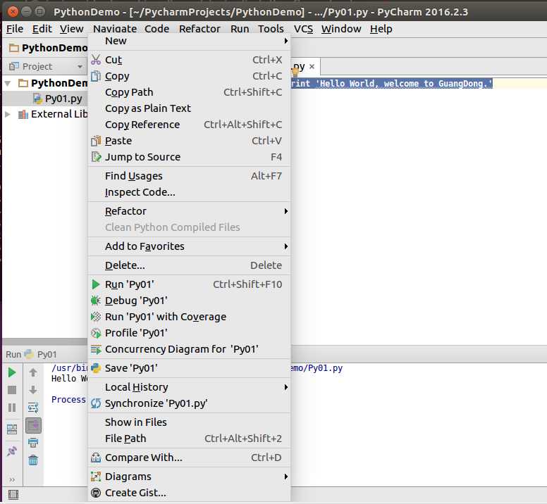Screen dimensions: 547x504
Task: Expand the External Libraries tree node
Action: (8, 114)
